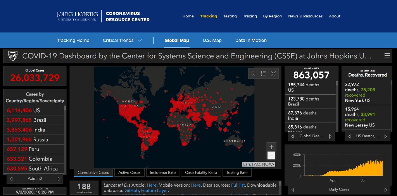Click the Esri, FAO, NOAA attribution

258,164
